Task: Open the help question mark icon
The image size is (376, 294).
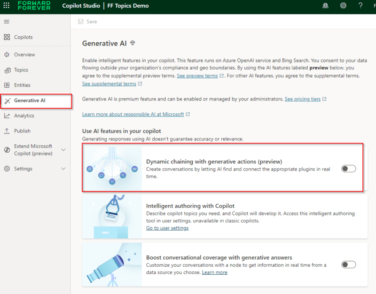Action: point(360,5)
